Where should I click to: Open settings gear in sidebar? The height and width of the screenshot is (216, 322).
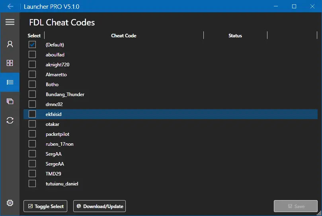coord(10,203)
